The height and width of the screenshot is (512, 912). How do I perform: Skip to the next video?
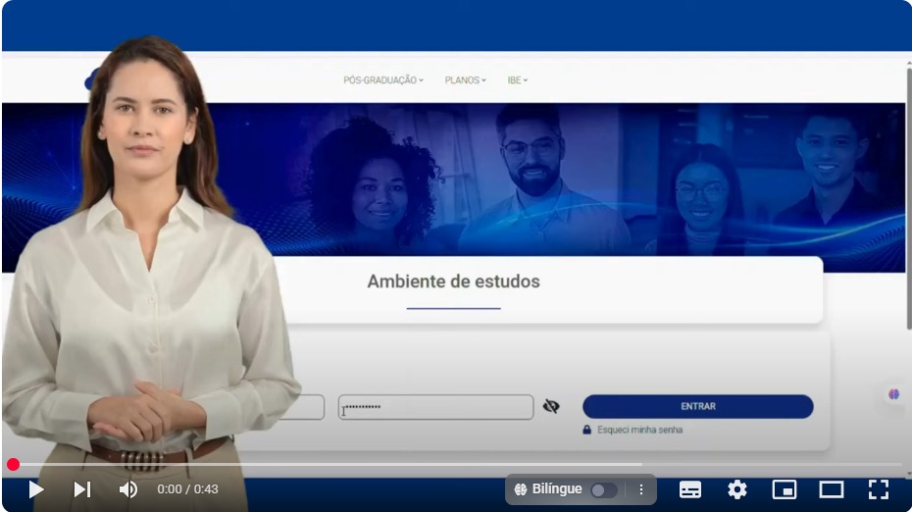click(82, 489)
